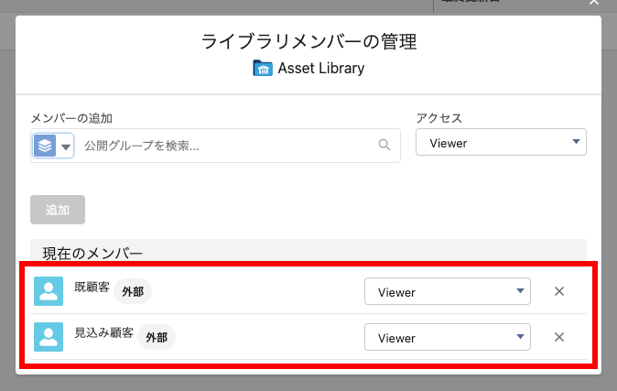Click the avatar icon for 見込み顧客
Viewport: 617px width, 391px height.
pyautogui.click(x=49, y=337)
